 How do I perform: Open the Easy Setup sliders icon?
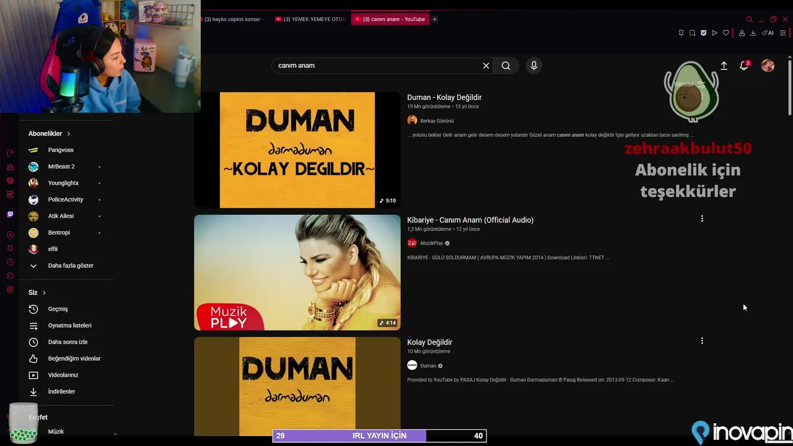[783, 33]
